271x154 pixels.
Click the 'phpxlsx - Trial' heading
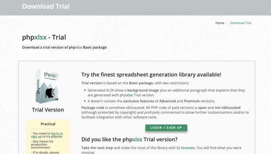(44, 37)
